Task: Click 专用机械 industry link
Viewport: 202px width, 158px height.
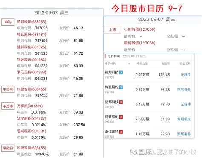Action: coord(184,119)
